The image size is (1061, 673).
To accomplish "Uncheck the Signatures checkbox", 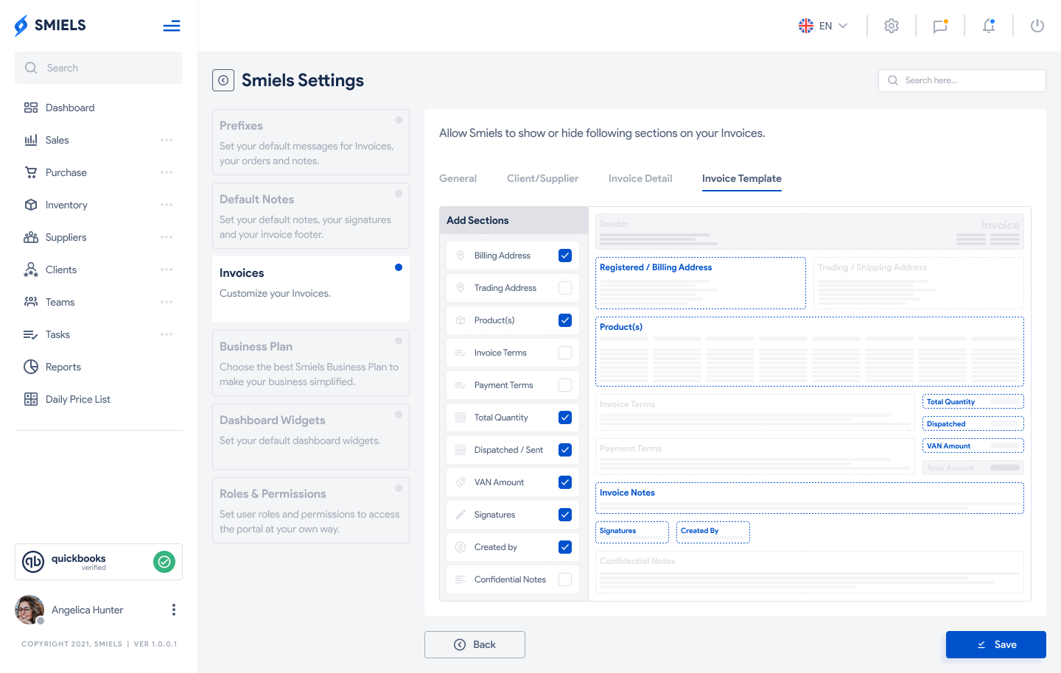I will pyautogui.click(x=565, y=515).
